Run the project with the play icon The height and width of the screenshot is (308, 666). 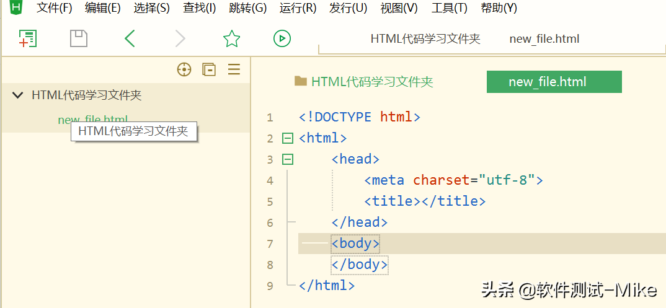tap(282, 38)
